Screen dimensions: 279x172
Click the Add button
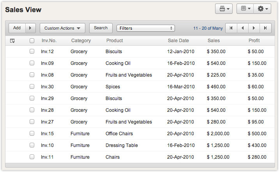click(x=17, y=28)
